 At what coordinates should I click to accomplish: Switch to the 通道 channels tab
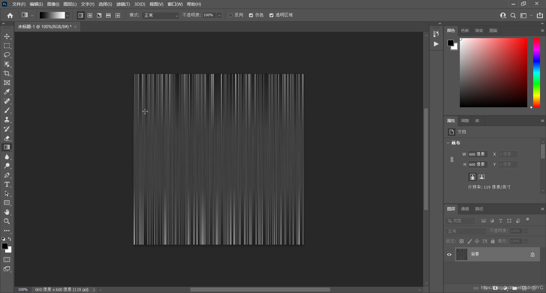(465, 209)
